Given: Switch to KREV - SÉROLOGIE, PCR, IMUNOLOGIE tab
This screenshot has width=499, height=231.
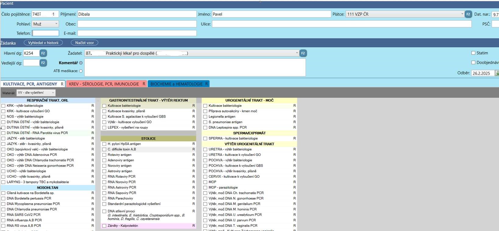Looking at the screenshot, I should (104, 84).
